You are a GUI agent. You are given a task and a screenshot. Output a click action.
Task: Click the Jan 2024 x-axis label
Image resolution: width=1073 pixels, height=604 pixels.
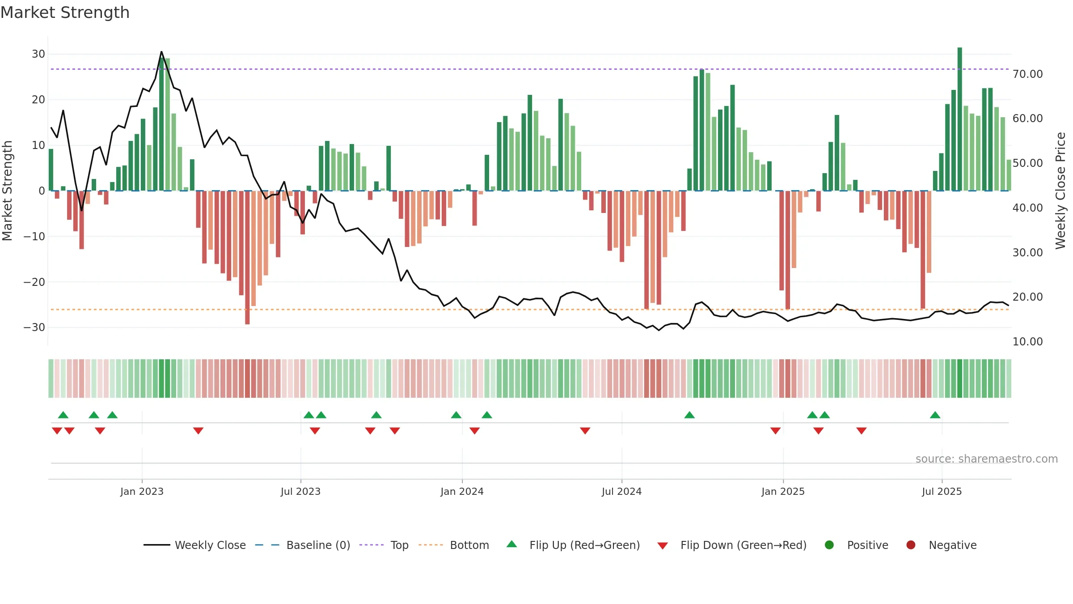462,491
